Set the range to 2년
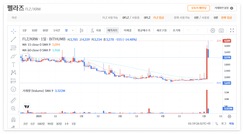This screenshot has height=134, width=244. coord(25,124)
